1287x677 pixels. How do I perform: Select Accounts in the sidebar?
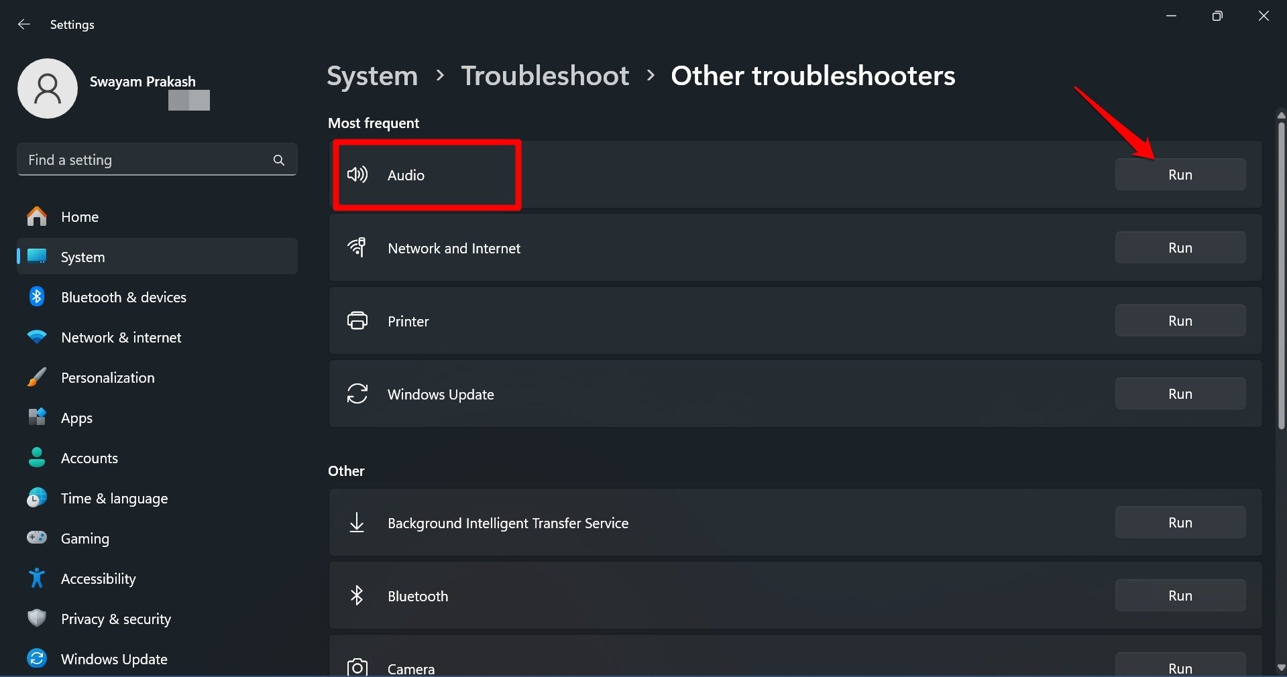coord(89,458)
